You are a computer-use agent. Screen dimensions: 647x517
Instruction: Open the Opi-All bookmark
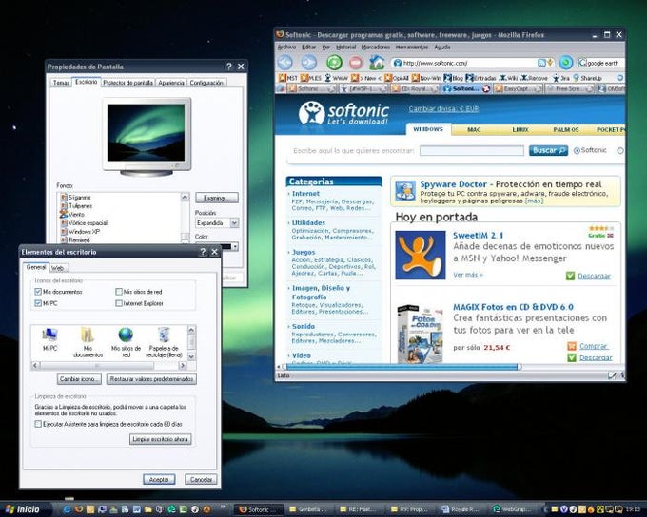coord(396,78)
